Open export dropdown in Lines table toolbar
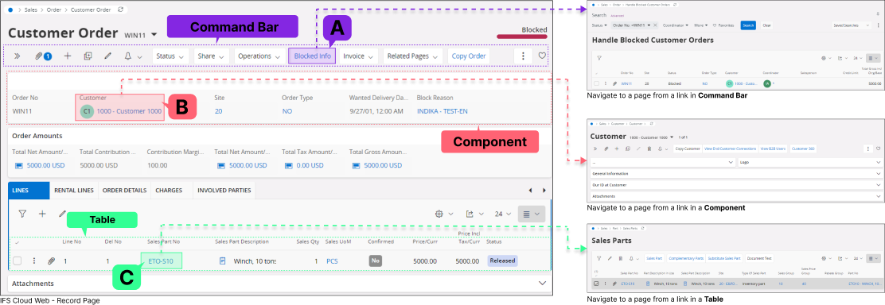Viewport: 885px width, 305px height. pyautogui.click(x=474, y=214)
